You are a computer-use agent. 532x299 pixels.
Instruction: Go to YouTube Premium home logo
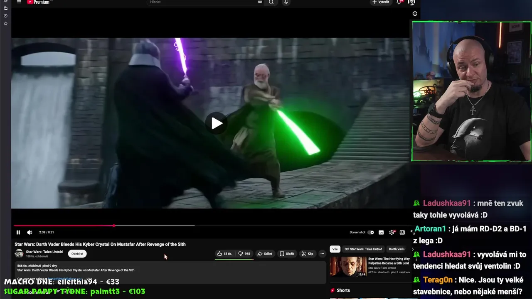(38, 2)
